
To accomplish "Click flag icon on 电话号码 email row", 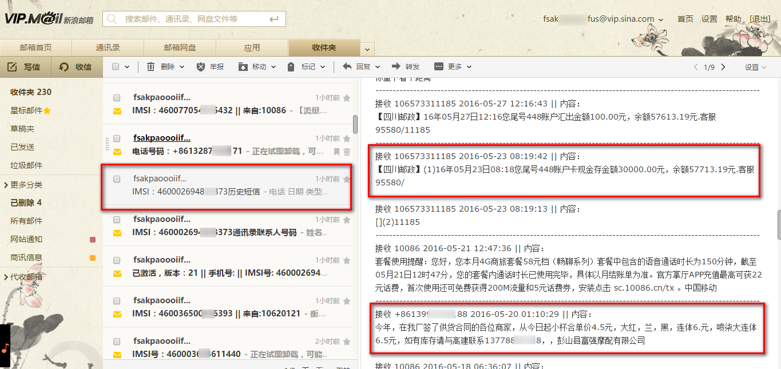I will 337,152.
